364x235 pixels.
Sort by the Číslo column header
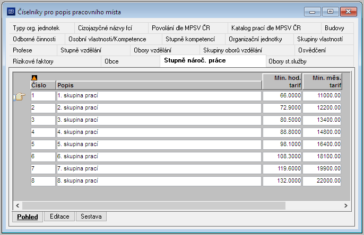tap(43, 85)
